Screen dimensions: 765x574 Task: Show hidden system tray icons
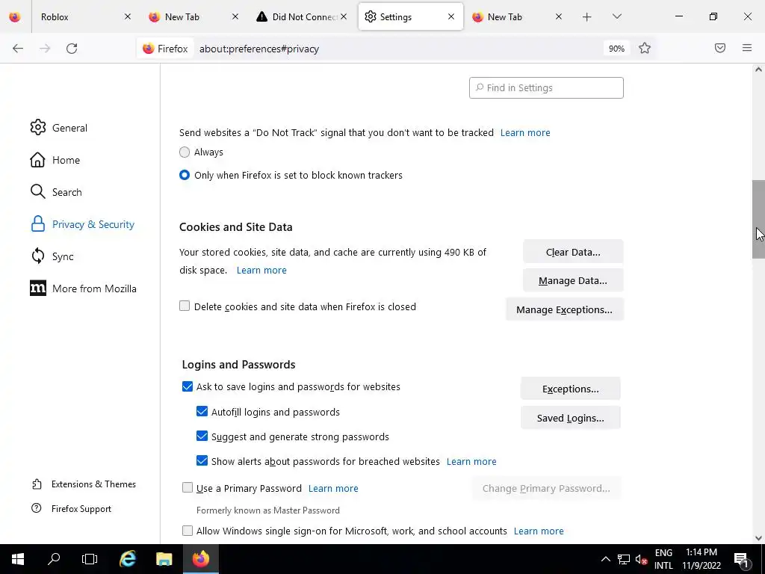605,559
